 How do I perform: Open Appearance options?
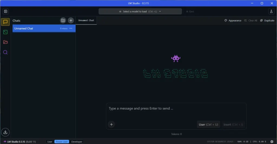tap(233, 20)
